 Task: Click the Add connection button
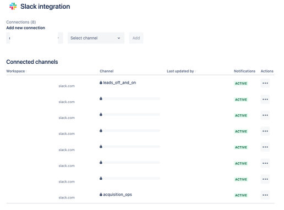(136, 38)
